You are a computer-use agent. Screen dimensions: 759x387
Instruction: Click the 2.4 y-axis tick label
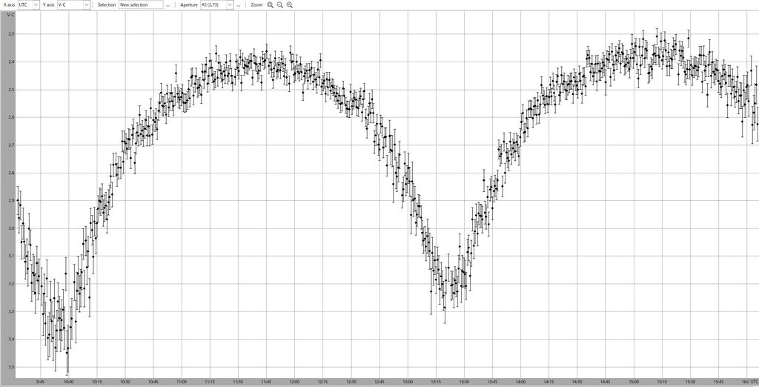11,62
